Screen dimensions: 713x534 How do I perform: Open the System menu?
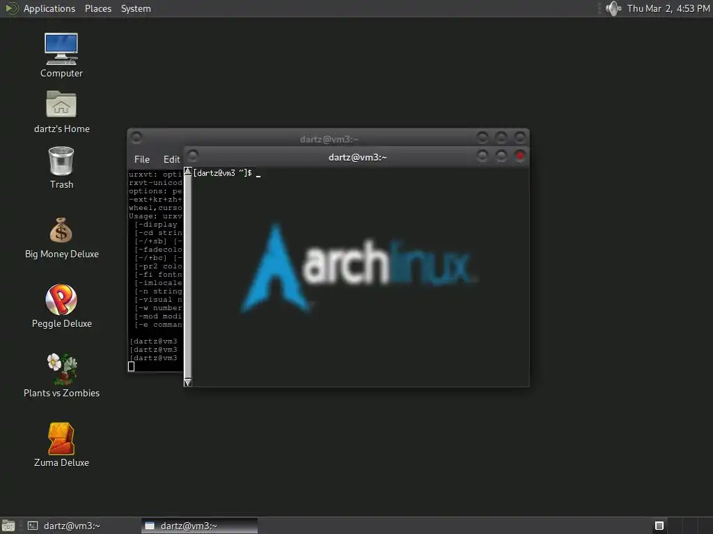[136, 8]
